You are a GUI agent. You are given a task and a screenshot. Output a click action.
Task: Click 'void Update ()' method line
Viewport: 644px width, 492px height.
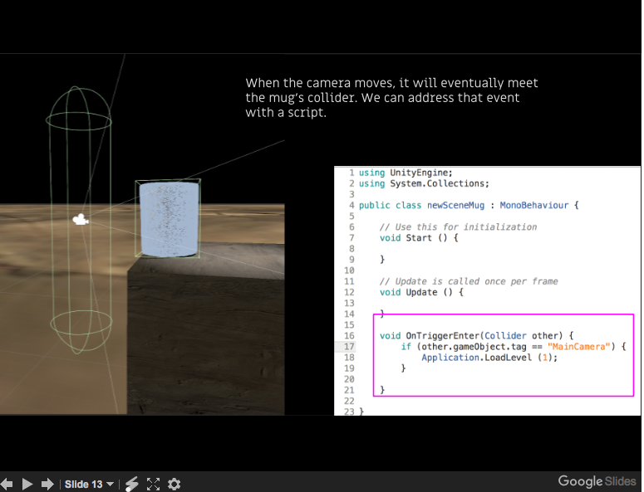coord(421,292)
